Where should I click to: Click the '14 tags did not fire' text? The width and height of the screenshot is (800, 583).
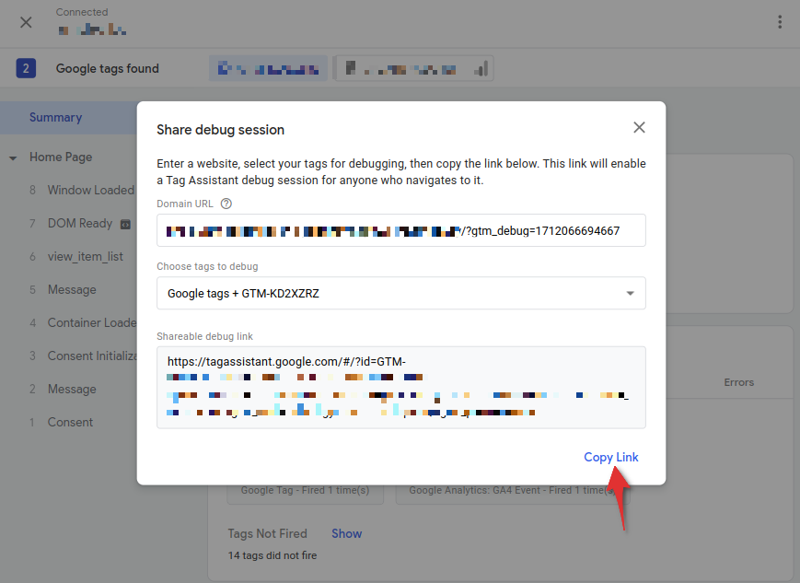(272, 555)
